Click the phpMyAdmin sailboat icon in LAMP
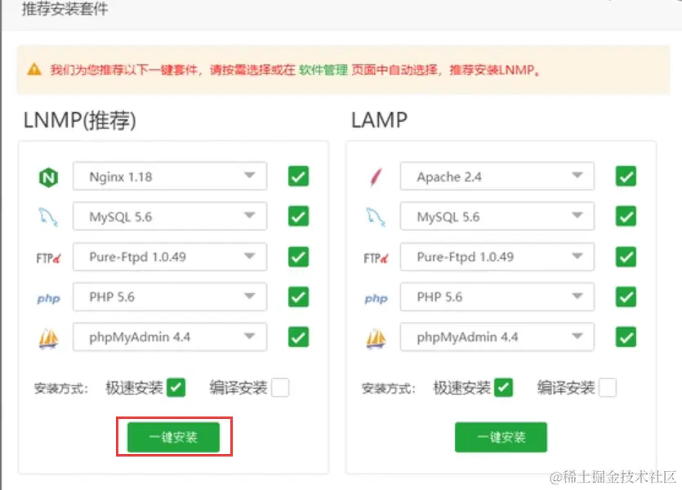The height and width of the screenshot is (490, 682). pyautogui.click(x=376, y=338)
